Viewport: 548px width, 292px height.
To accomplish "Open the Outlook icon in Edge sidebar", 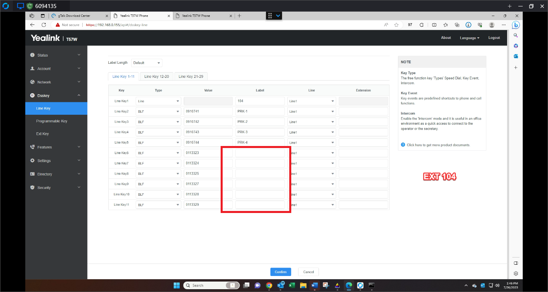I will [x=516, y=56].
